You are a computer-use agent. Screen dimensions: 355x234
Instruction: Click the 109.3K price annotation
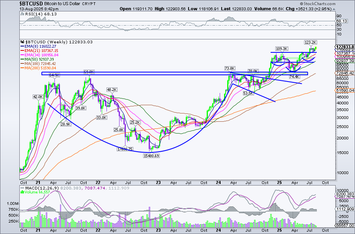(282, 48)
